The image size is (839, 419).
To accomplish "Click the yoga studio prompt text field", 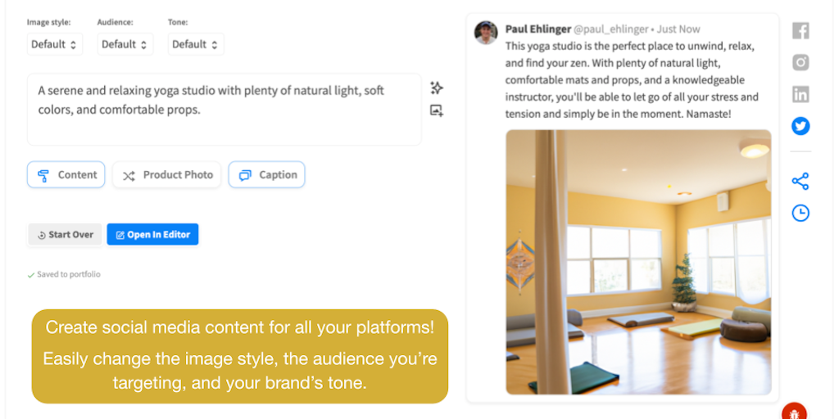I will (224, 110).
